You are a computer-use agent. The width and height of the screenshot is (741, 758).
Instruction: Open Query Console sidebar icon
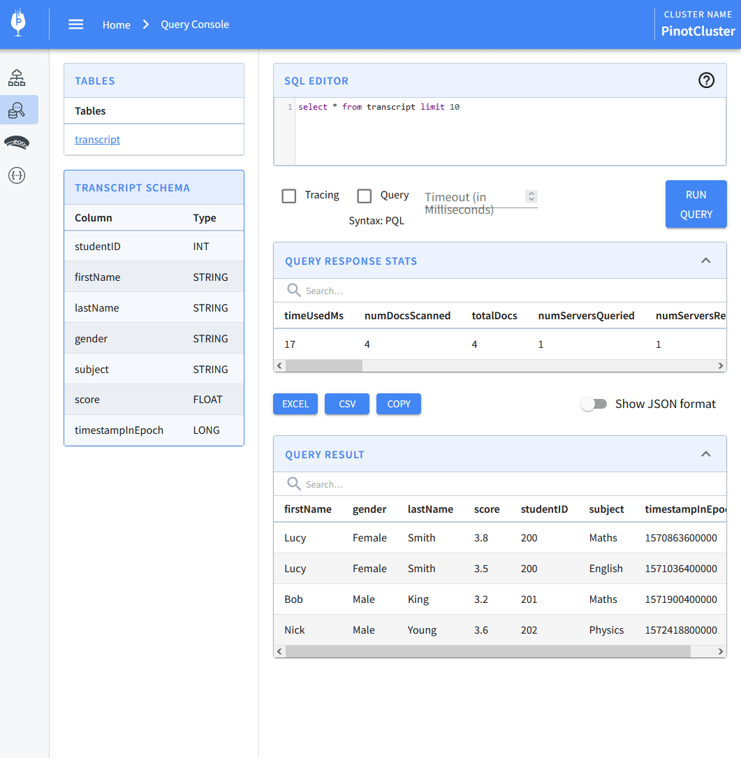pos(17,110)
